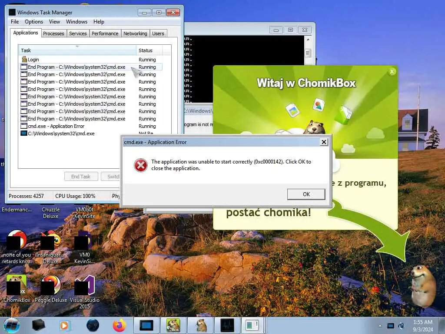Open the black box icon on taskbar
The image size is (445, 334).
coord(38,325)
